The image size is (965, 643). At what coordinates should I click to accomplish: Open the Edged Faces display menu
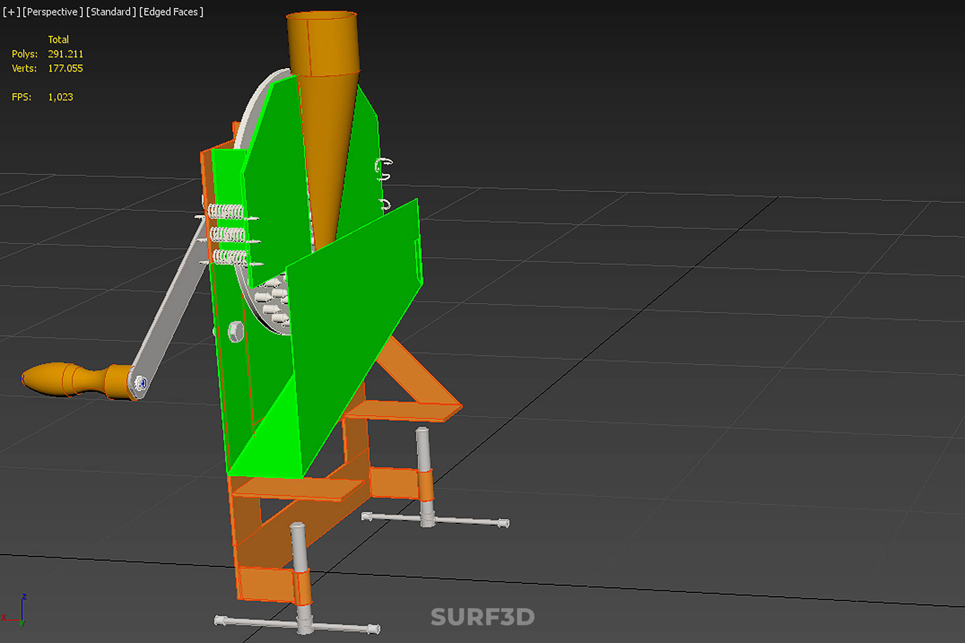[x=171, y=12]
